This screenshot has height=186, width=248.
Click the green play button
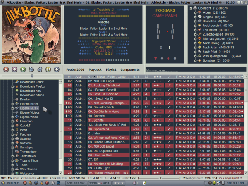(x=23, y=69)
